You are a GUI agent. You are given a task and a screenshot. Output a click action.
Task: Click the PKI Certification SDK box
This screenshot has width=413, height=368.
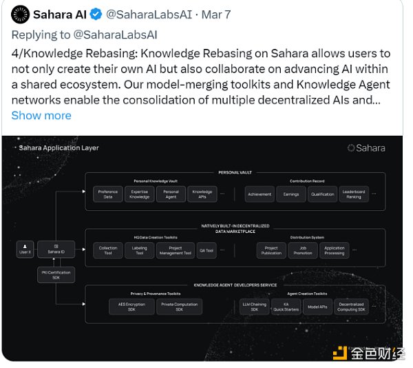pyautogui.click(x=56, y=275)
